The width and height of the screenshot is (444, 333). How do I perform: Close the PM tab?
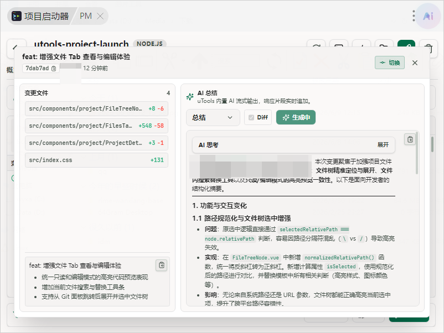tap(100, 16)
